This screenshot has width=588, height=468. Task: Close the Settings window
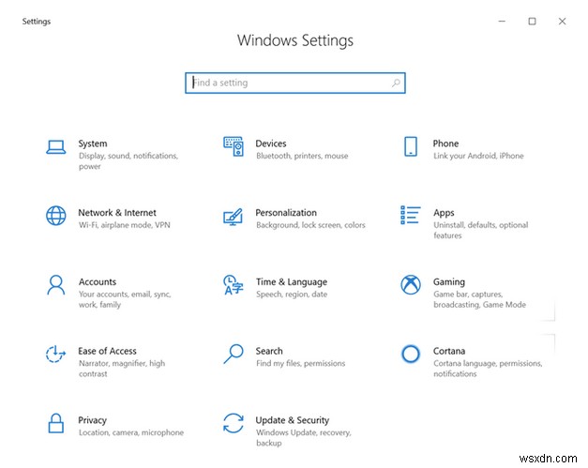[562, 22]
